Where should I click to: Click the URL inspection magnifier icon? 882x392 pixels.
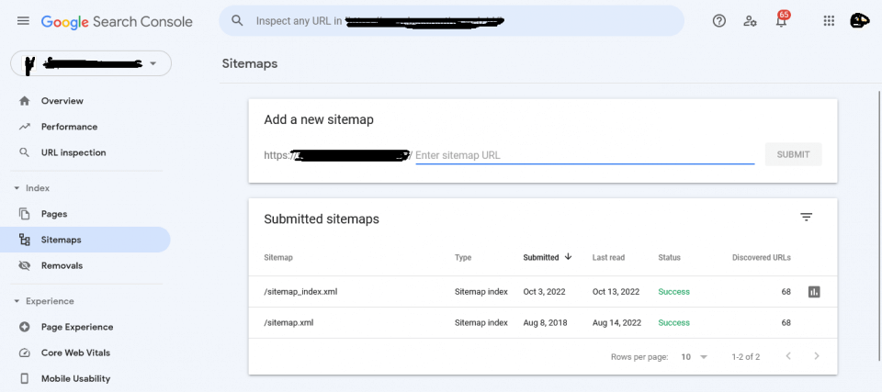24,152
